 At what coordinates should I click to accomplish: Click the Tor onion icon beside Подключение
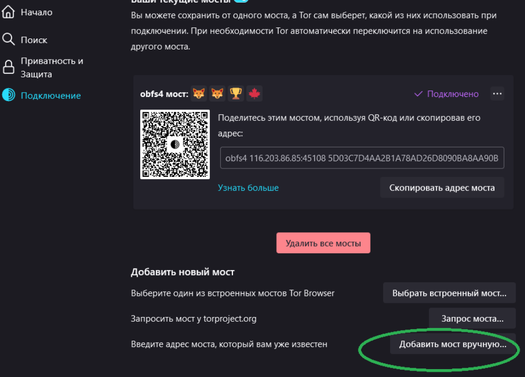tap(9, 95)
